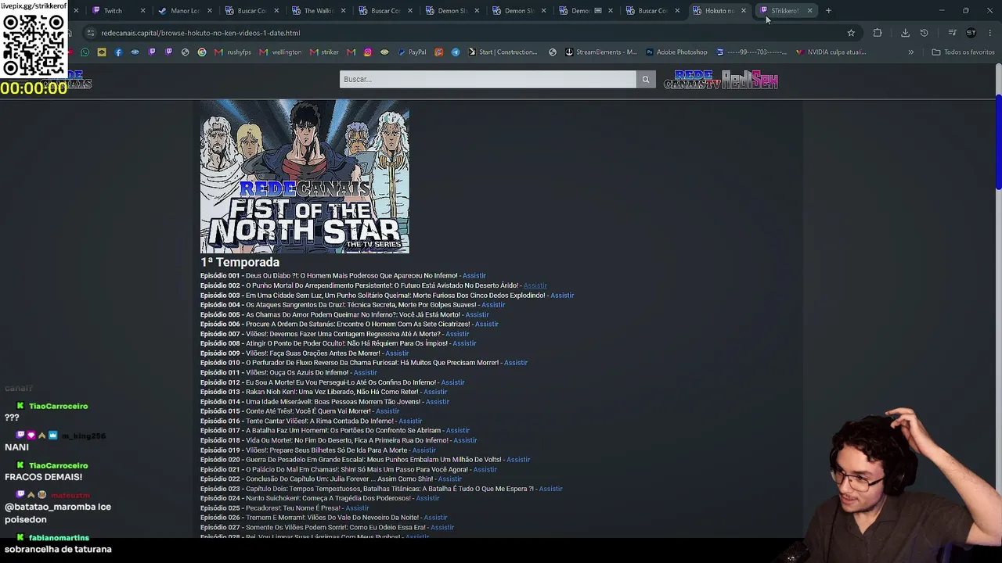Click the page vertical scrollbar thumb

(998, 142)
